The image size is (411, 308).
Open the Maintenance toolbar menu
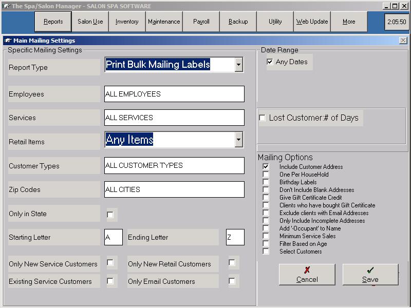[164, 22]
